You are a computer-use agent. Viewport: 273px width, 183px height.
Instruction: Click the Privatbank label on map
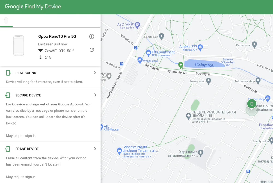[266, 126]
